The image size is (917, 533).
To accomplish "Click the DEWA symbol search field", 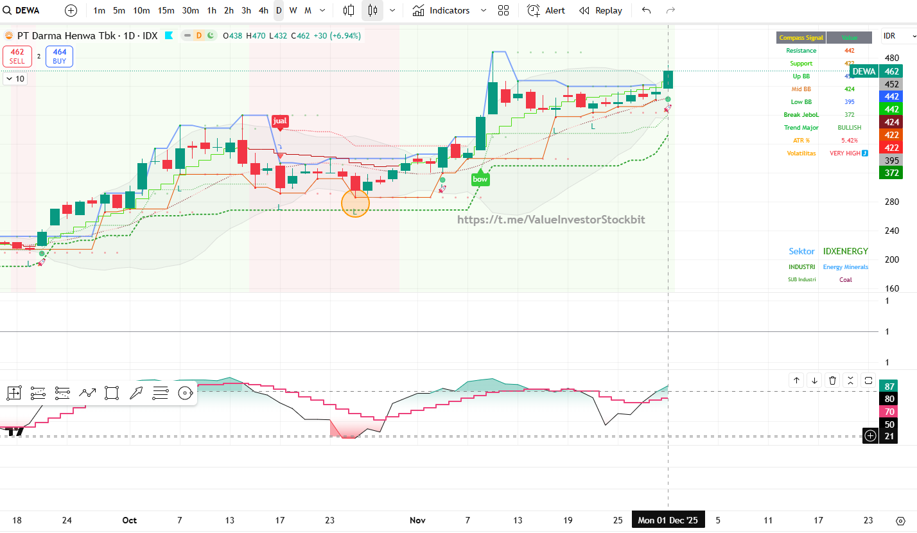I will 27,10.
